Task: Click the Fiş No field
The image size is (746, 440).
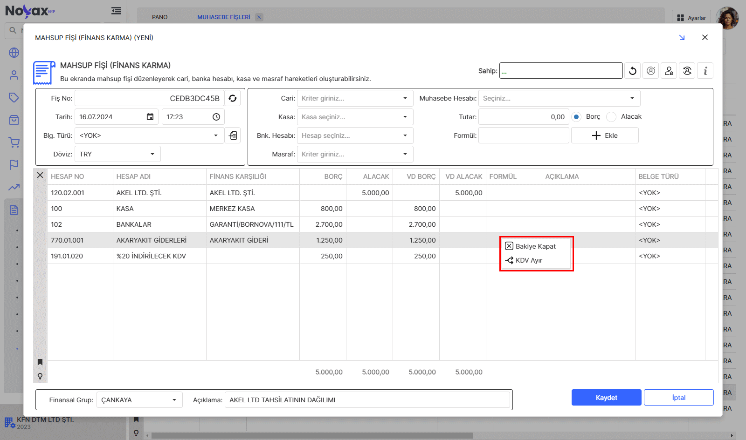Action: (x=149, y=98)
